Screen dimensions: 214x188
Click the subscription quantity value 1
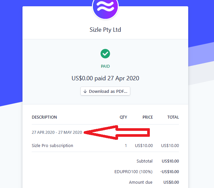click(x=126, y=146)
